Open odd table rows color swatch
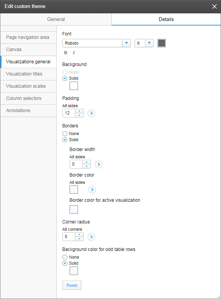 point(74,271)
